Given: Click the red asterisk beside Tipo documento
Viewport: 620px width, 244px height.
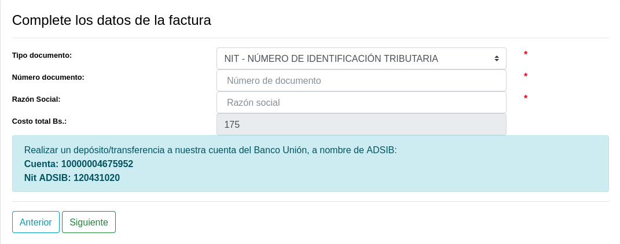Looking at the screenshot, I should pyautogui.click(x=526, y=54).
